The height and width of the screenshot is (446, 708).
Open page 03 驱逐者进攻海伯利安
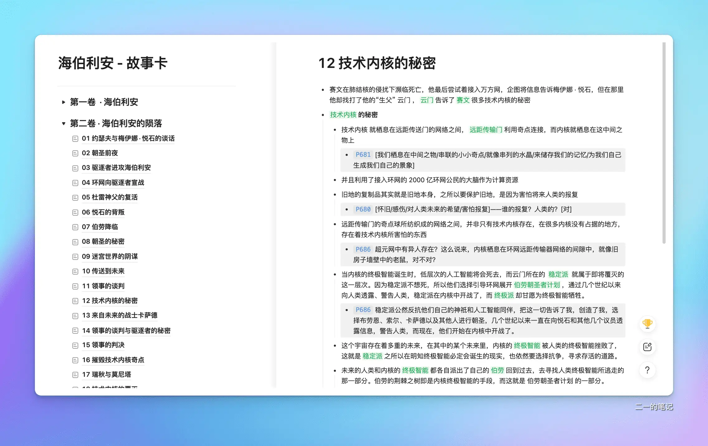click(116, 168)
